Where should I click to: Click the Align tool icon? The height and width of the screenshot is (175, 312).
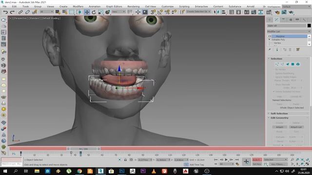[x=223, y=12]
